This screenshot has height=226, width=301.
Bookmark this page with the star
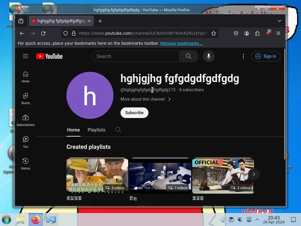pos(214,34)
